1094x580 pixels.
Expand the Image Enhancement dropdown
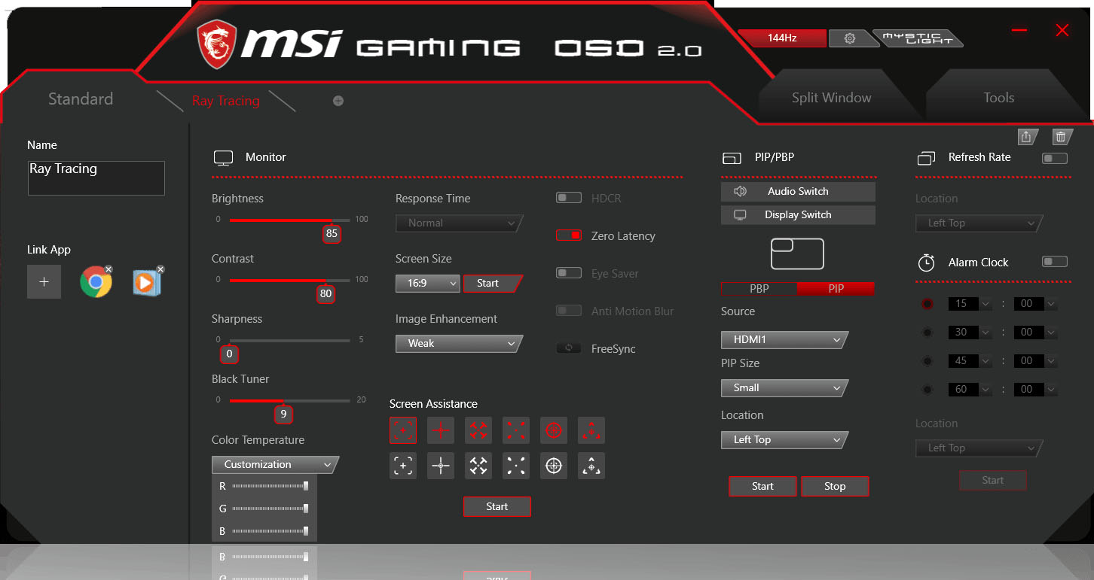(459, 343)
